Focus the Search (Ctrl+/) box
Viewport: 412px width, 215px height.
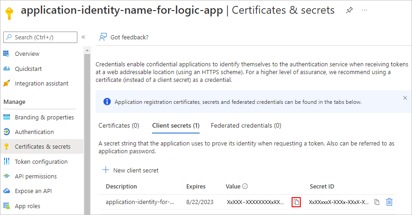click(40, 37)
